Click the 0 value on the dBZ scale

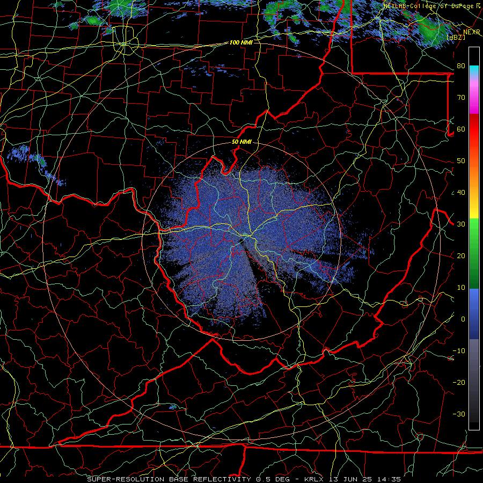(x=463, y=319)
